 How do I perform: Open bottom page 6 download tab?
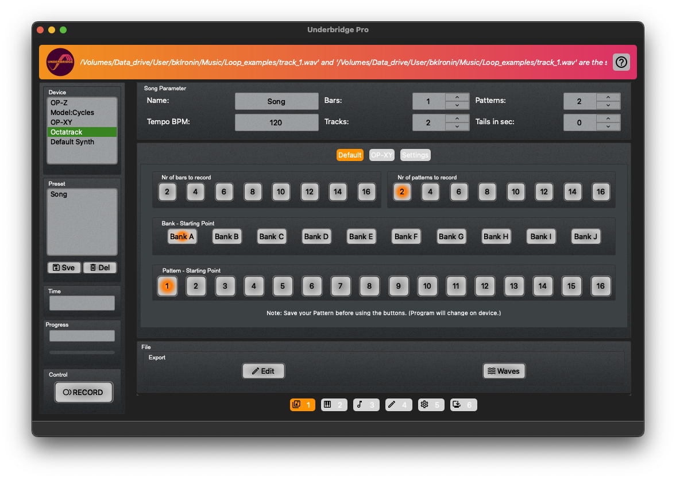tap(463, 405)
